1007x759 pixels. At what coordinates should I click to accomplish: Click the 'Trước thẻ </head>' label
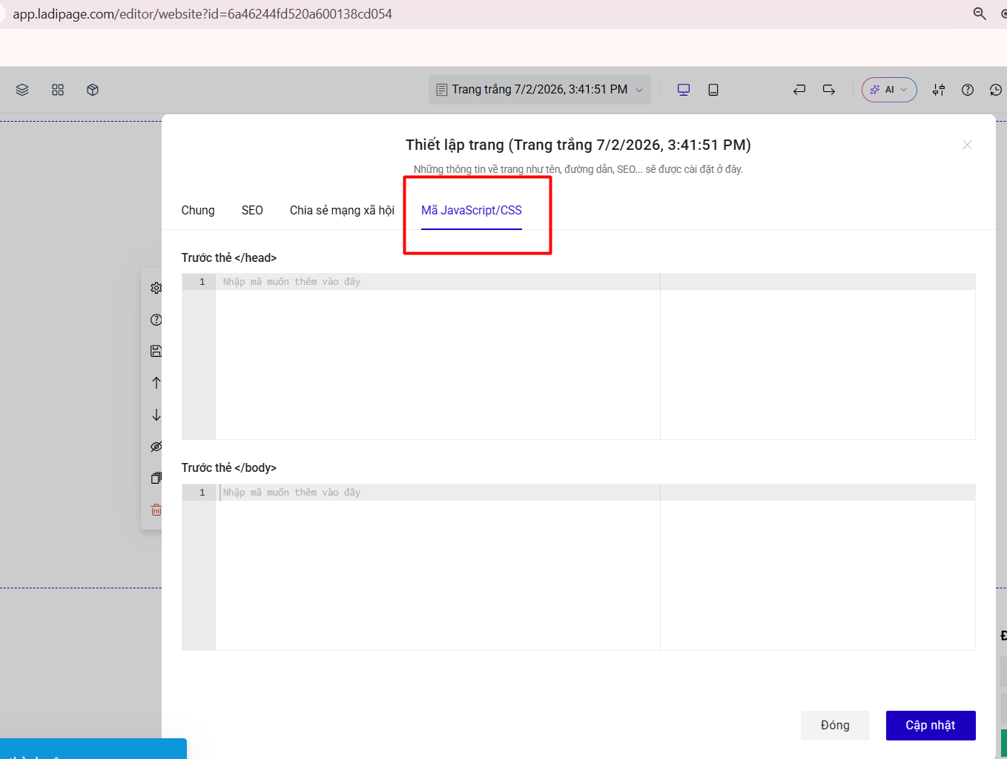click(229, 258)
